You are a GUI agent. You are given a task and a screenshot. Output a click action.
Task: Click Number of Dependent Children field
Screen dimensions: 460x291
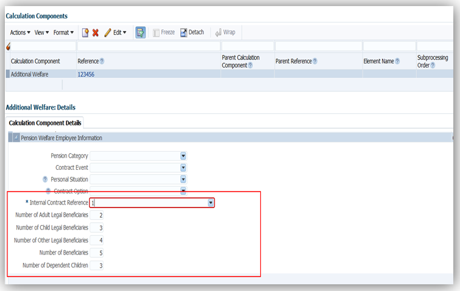coord(96,265)
